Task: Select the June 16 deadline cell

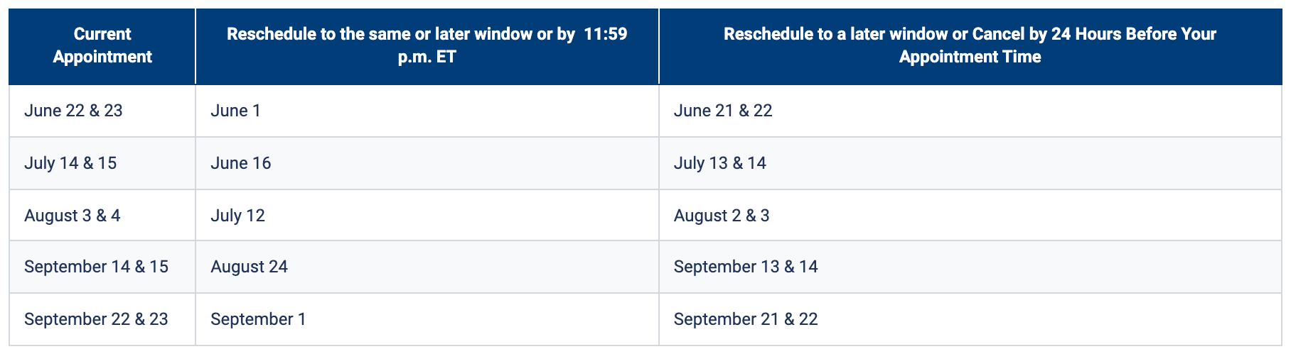Action: click(240, 163)
